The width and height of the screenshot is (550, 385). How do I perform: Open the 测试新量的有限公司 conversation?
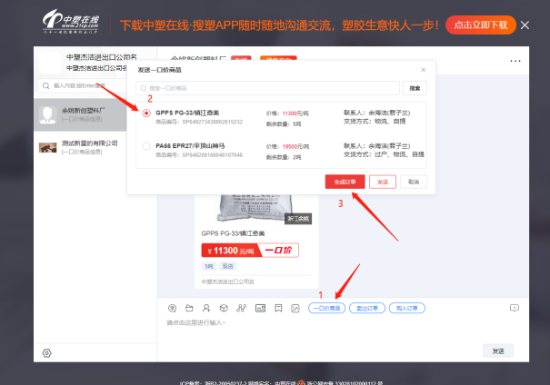pos(80,147)
